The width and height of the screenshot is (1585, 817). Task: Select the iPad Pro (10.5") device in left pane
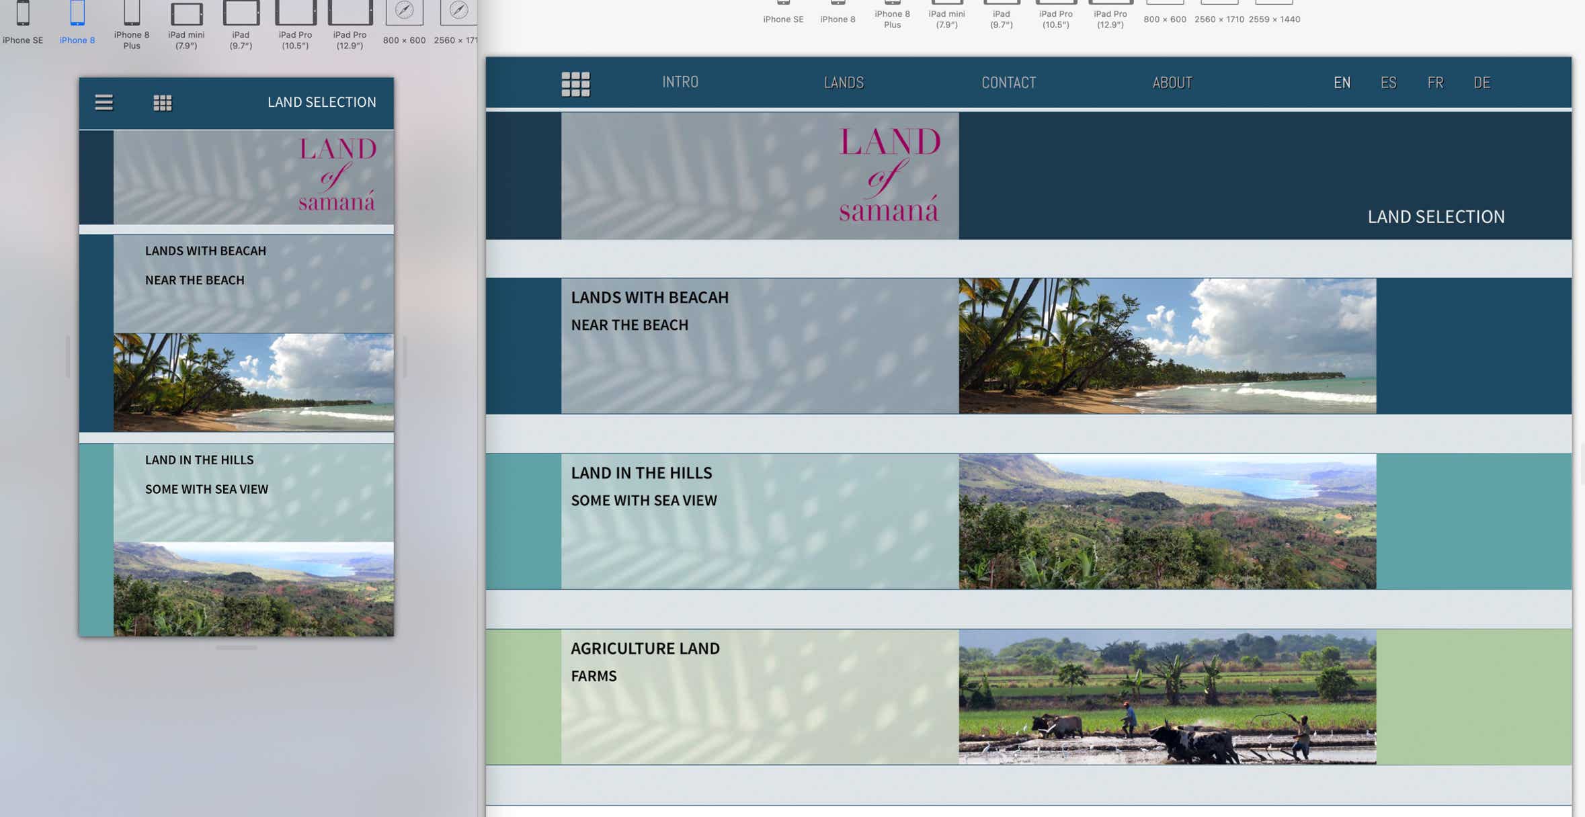[x=295, y=26]
